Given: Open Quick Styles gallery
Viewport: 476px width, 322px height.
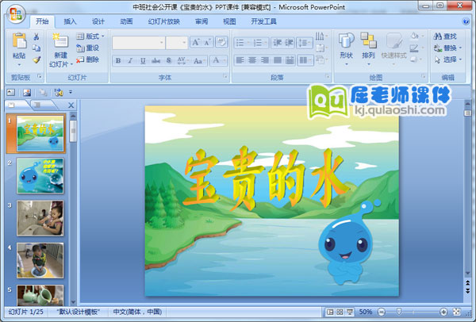Looking at the screenshot, I should point(393,48).
